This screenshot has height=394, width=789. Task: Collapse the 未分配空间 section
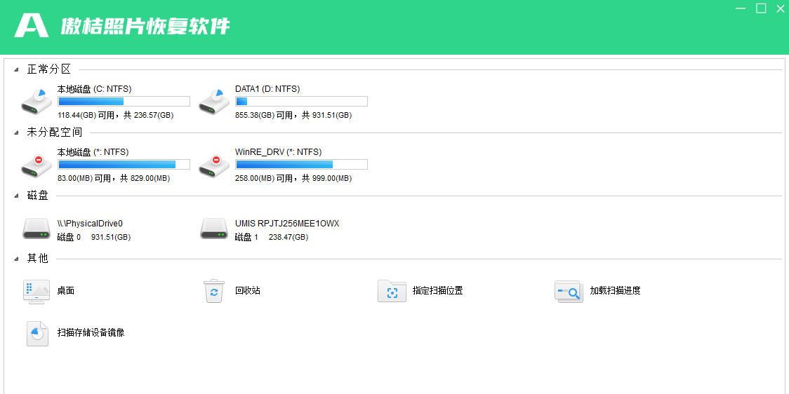[17, 133]
